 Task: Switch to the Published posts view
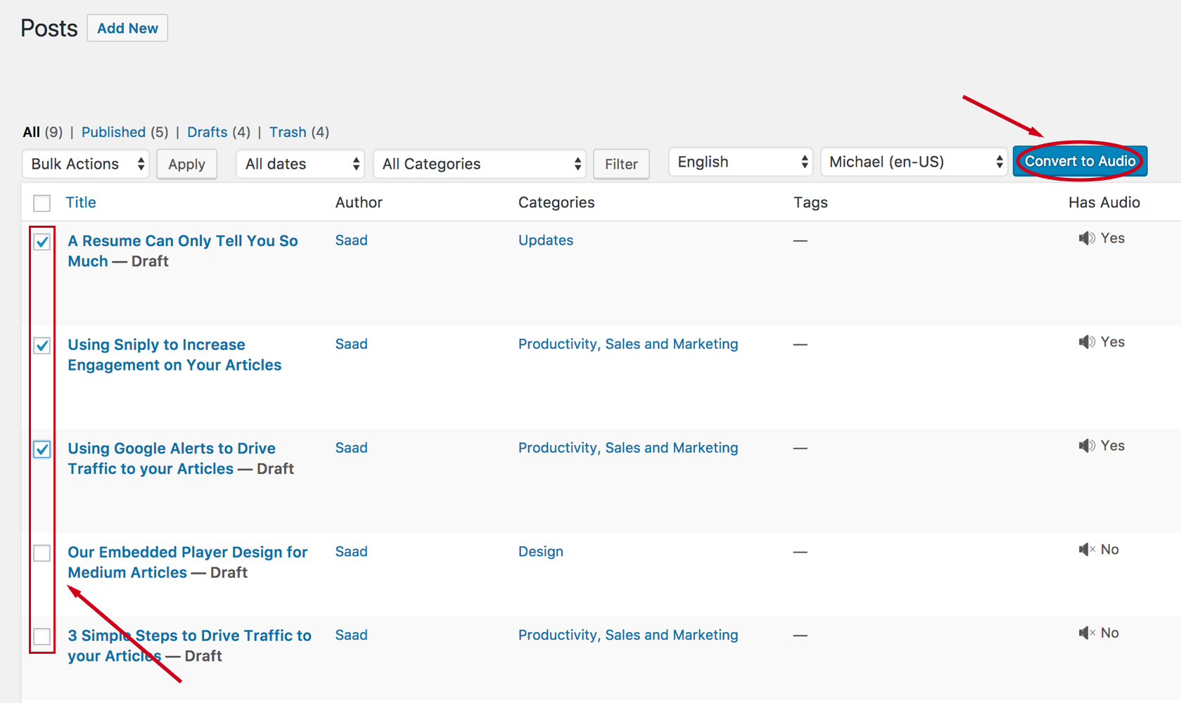click(x=113, y=132)
